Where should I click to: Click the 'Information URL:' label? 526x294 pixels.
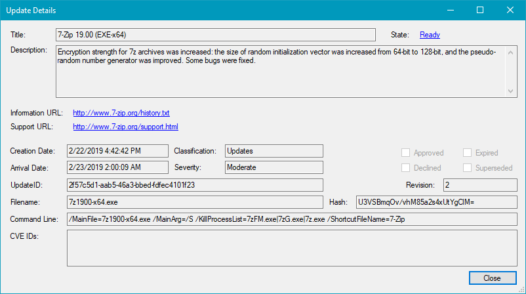point(37,113)
